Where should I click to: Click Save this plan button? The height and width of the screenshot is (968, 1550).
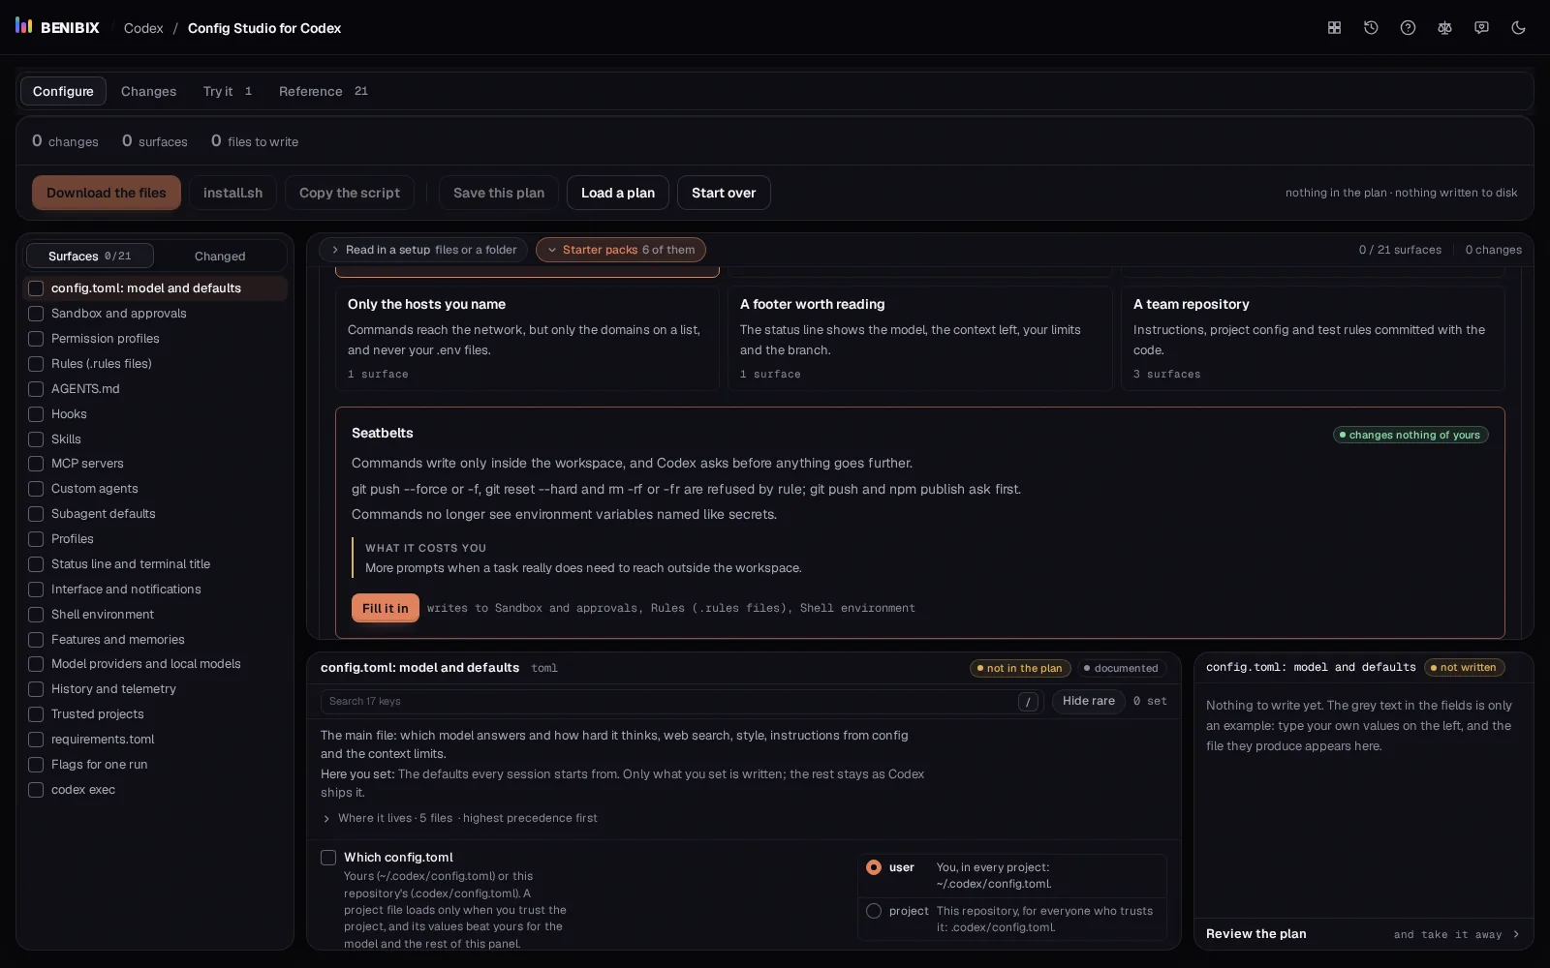(499, 193)
